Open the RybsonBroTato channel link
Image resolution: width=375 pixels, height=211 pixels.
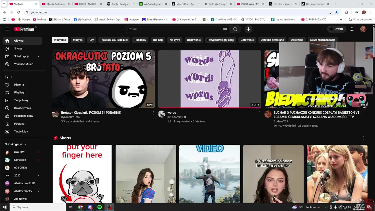(70, 117)
